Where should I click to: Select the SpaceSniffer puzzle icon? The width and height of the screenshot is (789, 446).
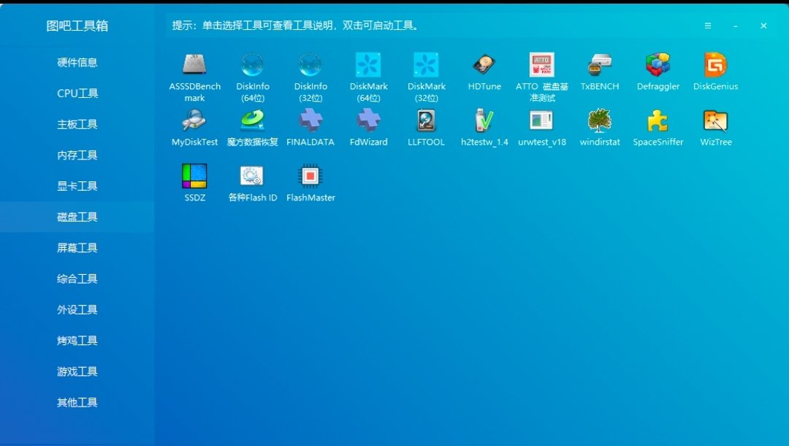[x=658, y=121]
